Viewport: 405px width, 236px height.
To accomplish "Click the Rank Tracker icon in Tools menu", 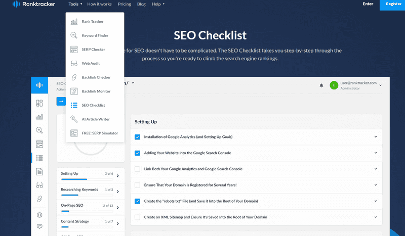I will (x=74, y=22).
